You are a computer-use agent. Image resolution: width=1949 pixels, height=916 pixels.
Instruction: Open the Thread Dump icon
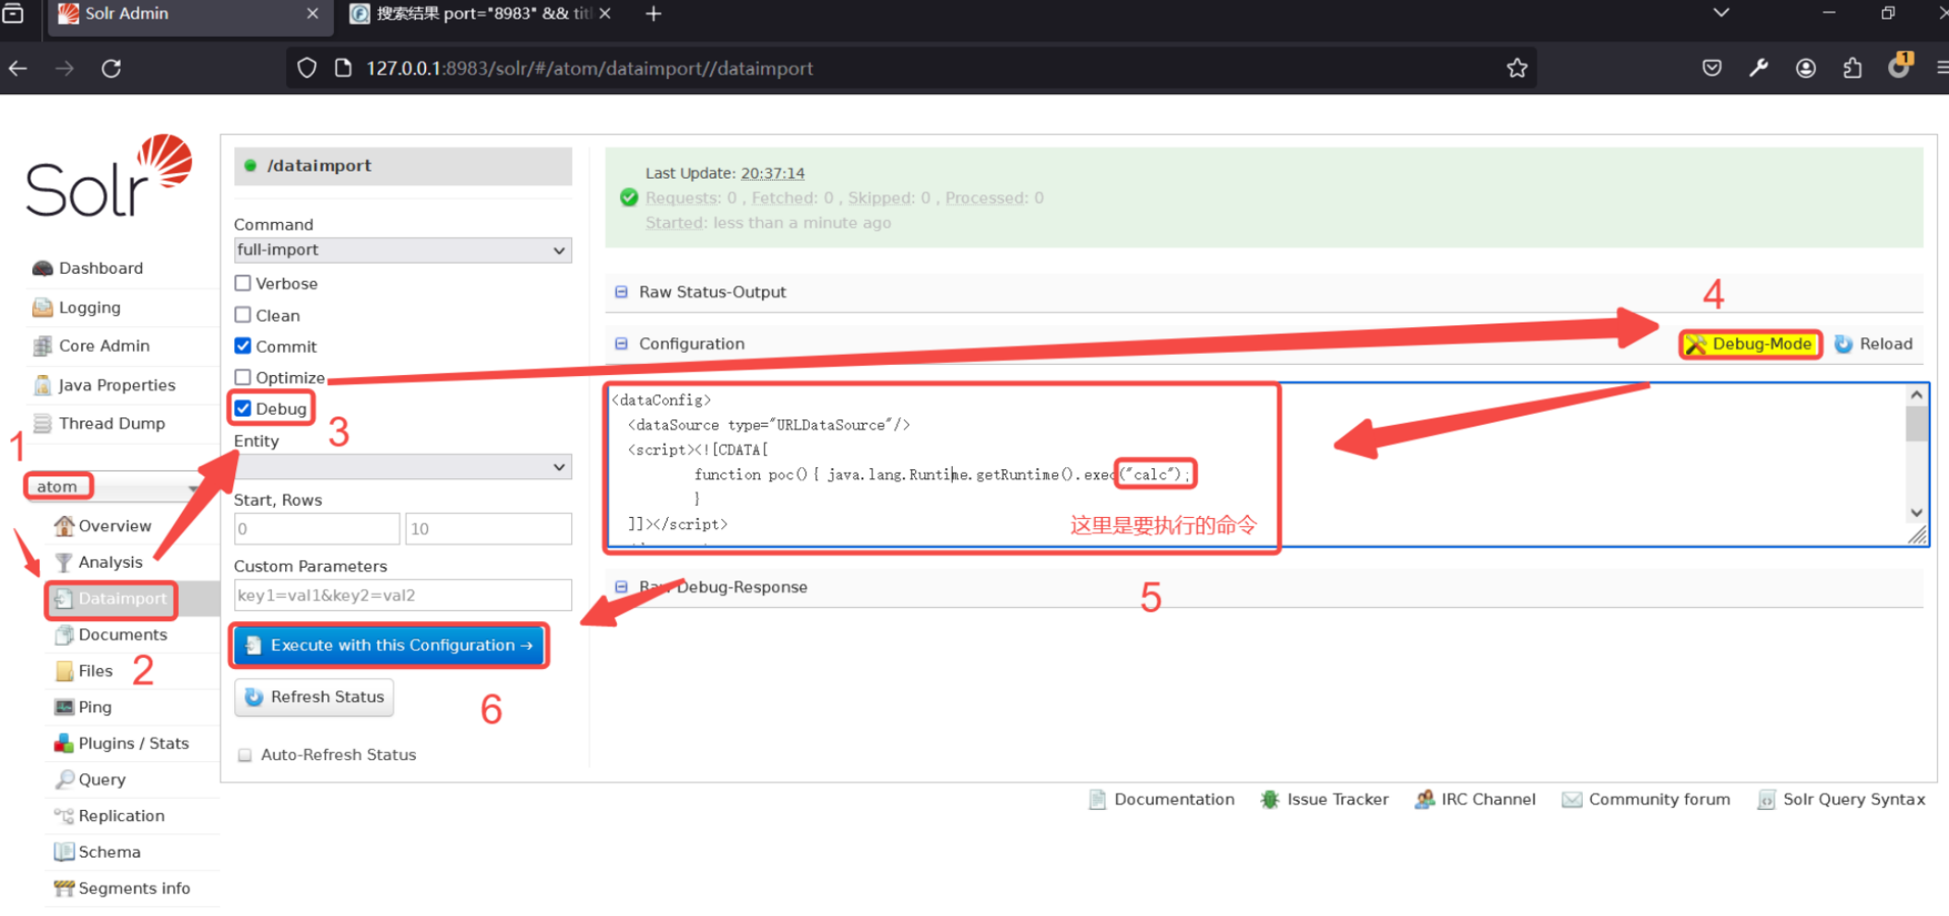42,423
